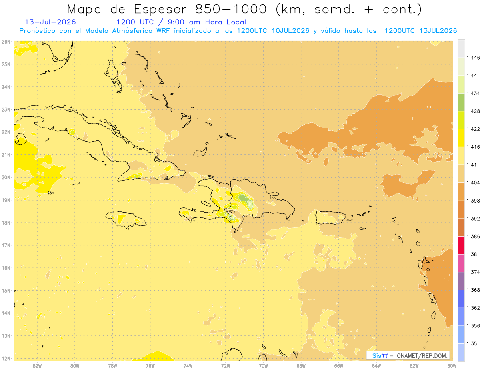Click the bright yellow 1.416–1.422 colorbar swatch
Viewport: 480px width, 371px height.
(461, 138)
